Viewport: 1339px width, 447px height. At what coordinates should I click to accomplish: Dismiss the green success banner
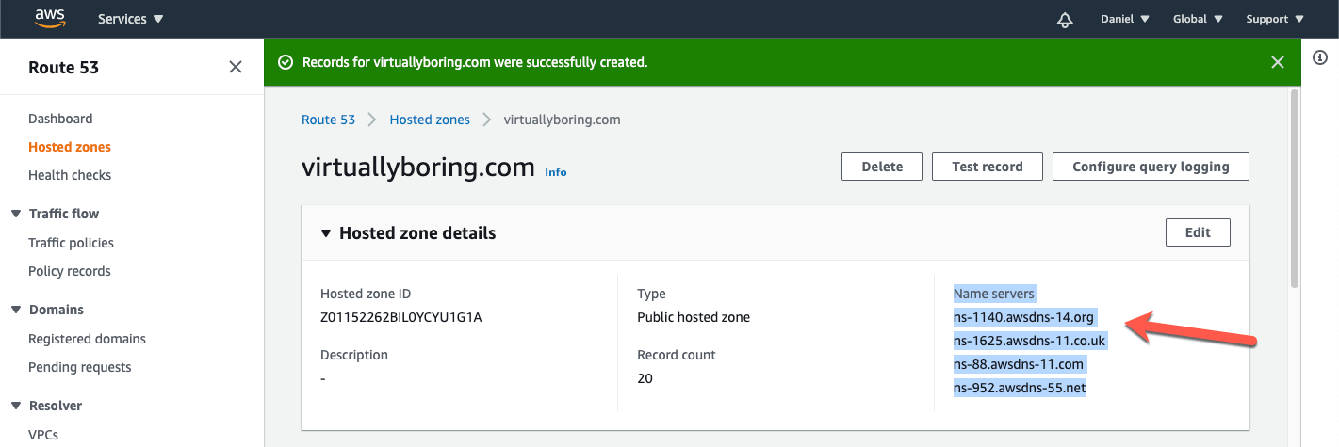point(1278,62)
